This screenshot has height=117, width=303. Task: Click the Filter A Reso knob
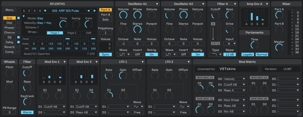click(230, 15)
